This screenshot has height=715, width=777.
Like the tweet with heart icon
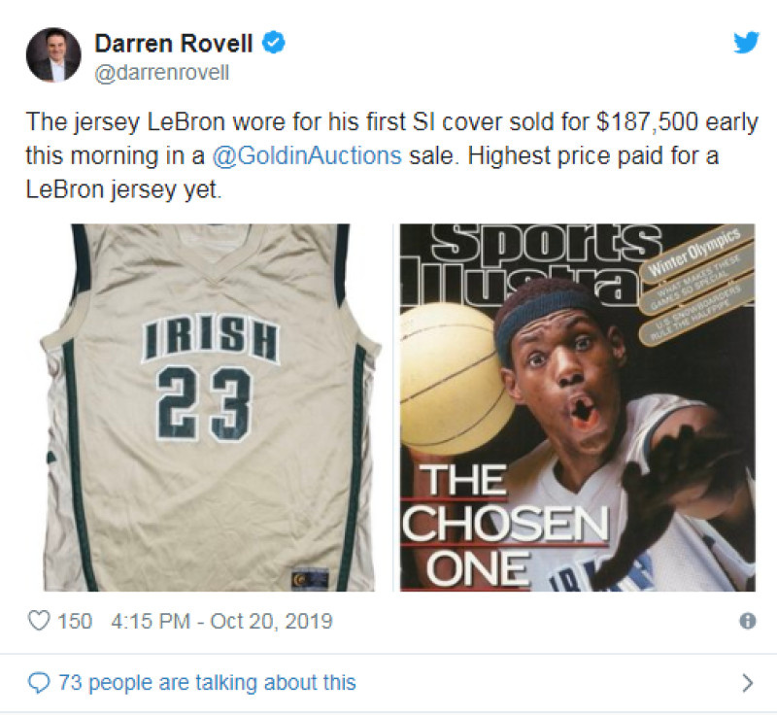(x=39, y=621)
